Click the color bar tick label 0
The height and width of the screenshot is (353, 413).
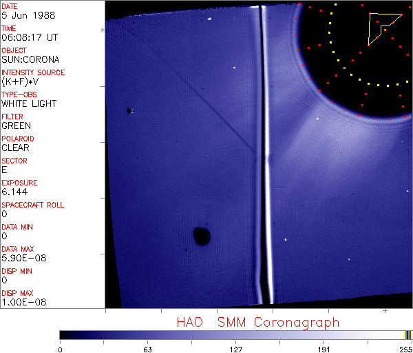(61, 350)
